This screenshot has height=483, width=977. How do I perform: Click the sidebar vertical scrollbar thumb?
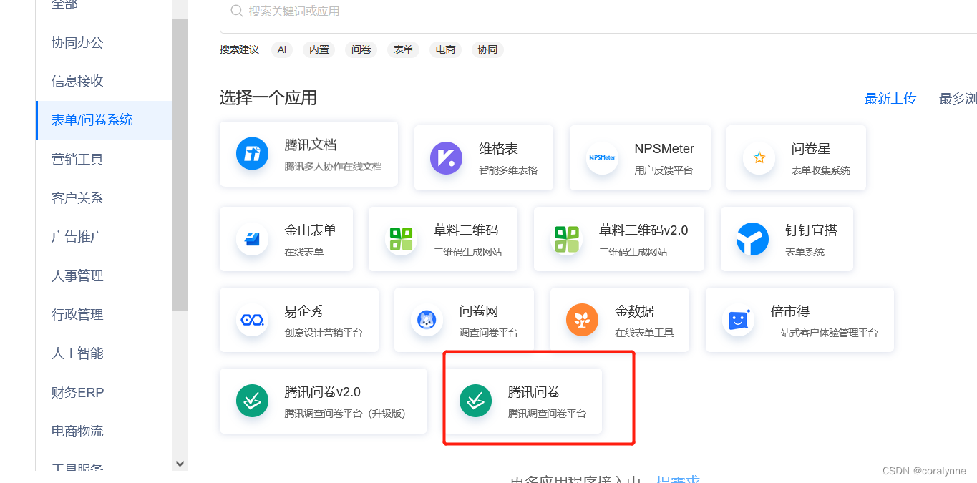[x=180, y=165]
